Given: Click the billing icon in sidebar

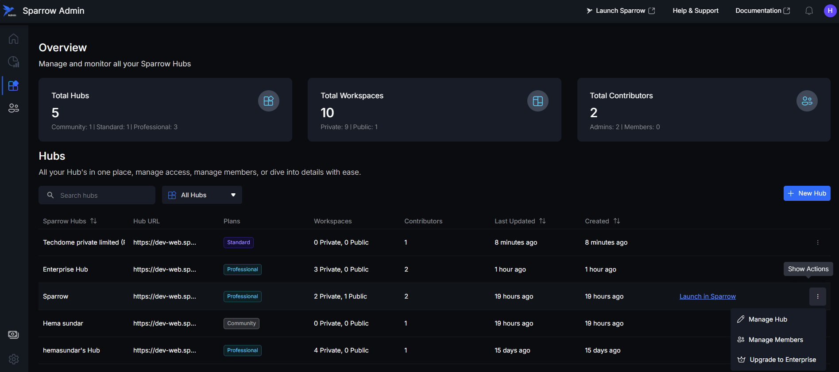Looking at the screenshot, I should pos(13,335).
